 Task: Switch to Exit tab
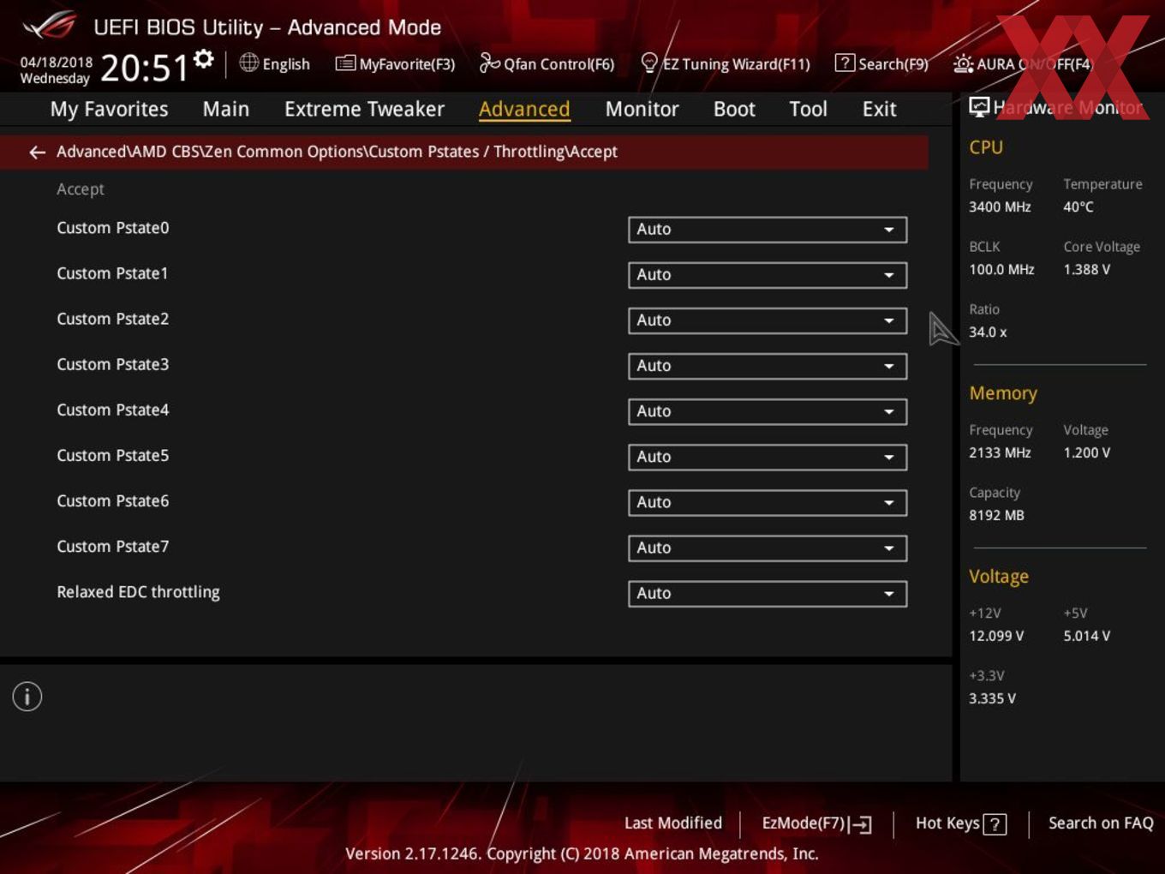879,109
